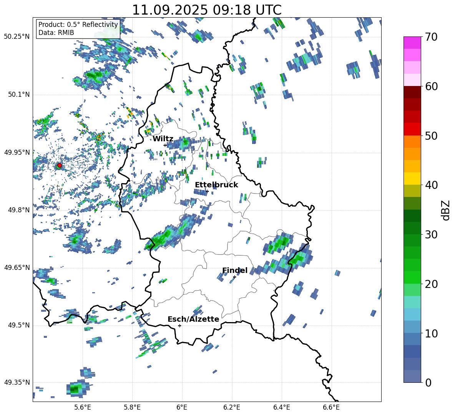The height and width of the screenshot is (415, 455).
Task: Click the green storm cell near 49.35°N
Action: (x=75, y=389)
